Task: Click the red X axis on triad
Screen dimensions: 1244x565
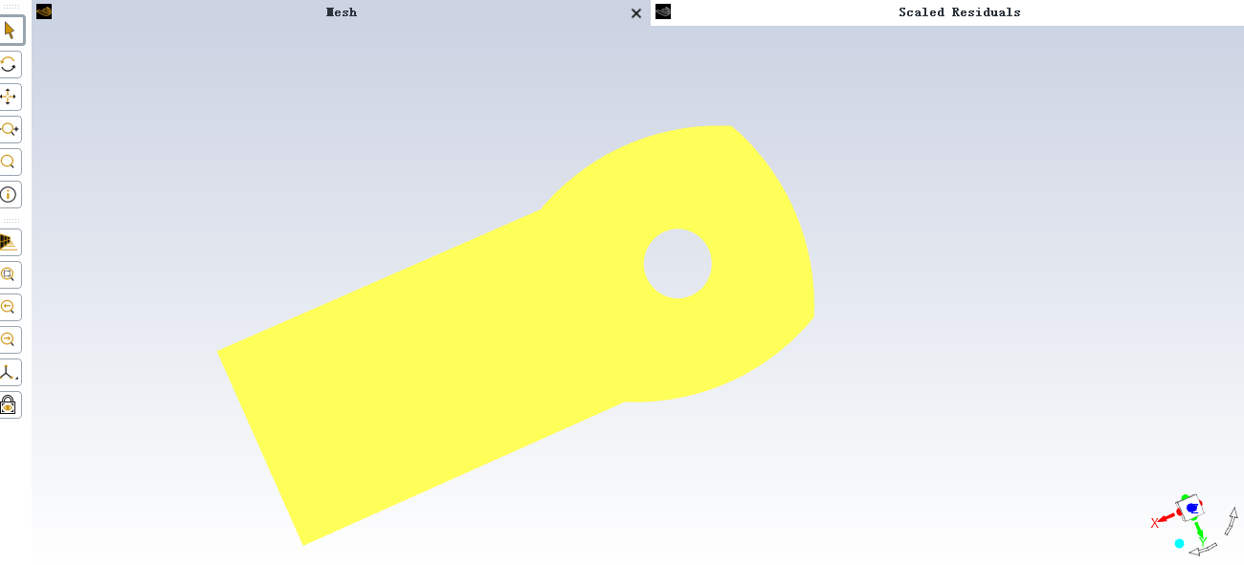Action: 1162,519
